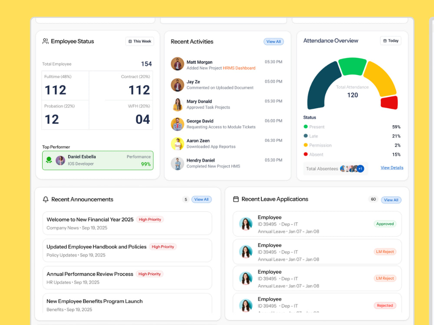This screenshot has height=325, width=434.
Task: Click the 06:30 PM timestamp for Aaron Zeen
Action: click(273, 140)
